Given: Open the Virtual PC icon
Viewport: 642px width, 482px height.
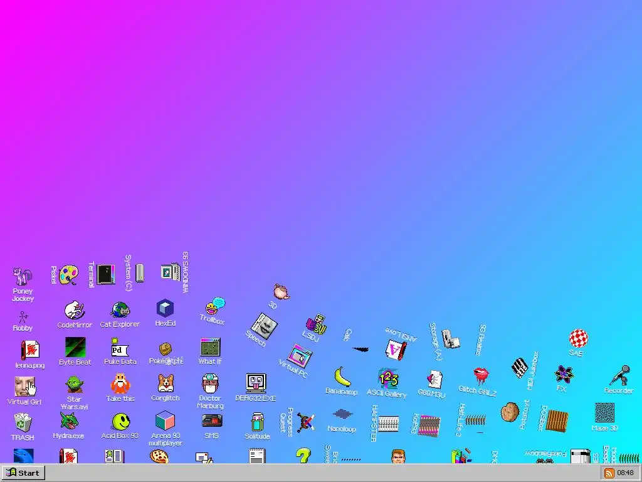Looking at the screenshot, I should point(300,356).
